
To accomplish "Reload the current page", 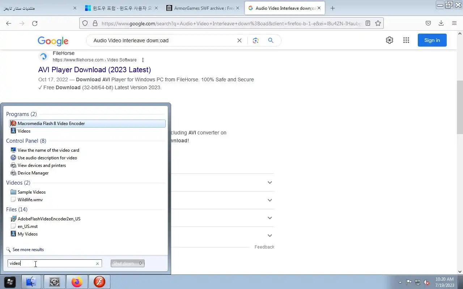I will point(35,23).
